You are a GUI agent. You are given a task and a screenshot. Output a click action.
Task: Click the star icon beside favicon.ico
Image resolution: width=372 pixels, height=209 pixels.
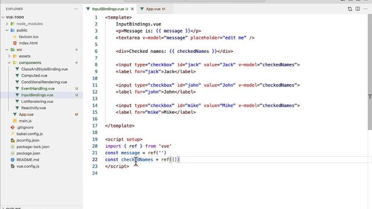15,37
